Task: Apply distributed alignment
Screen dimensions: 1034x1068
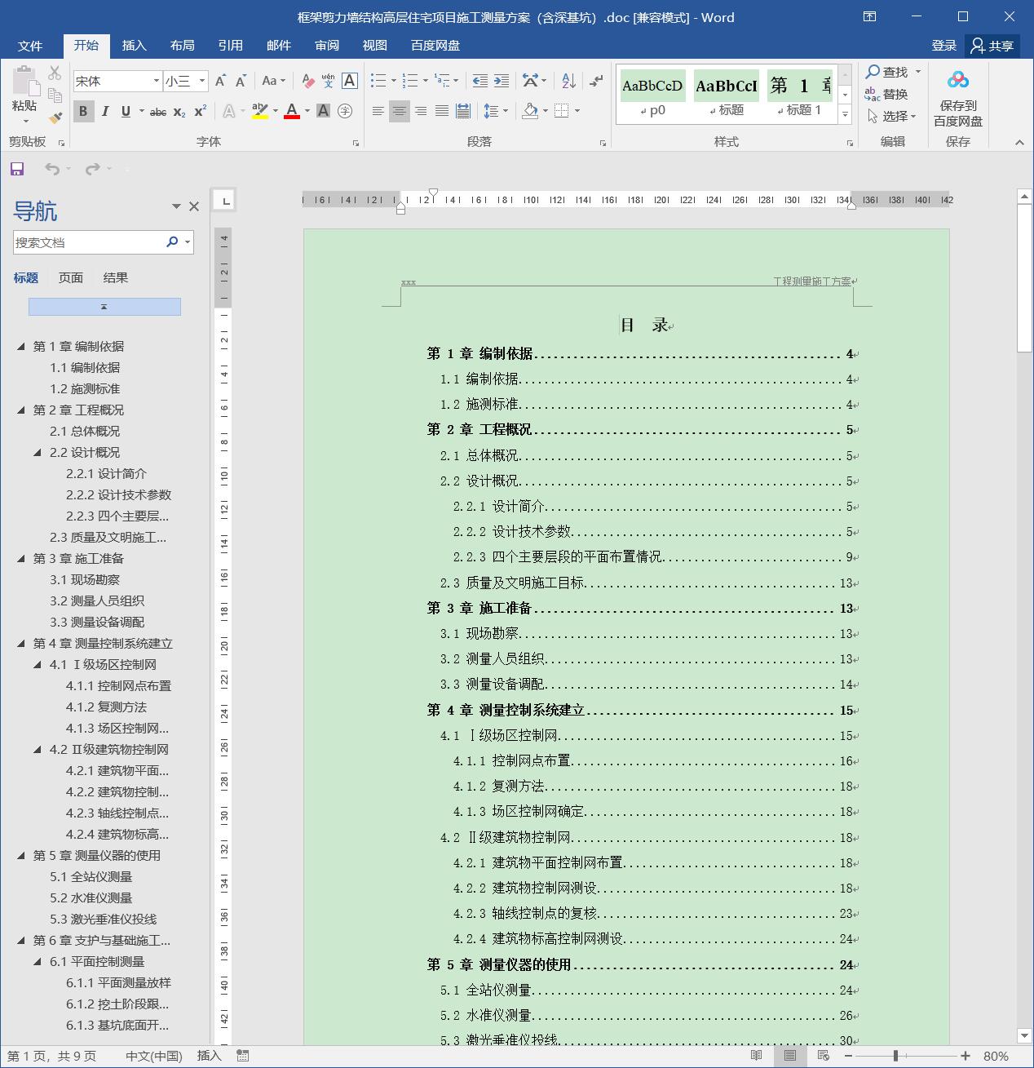Action: 462,111
